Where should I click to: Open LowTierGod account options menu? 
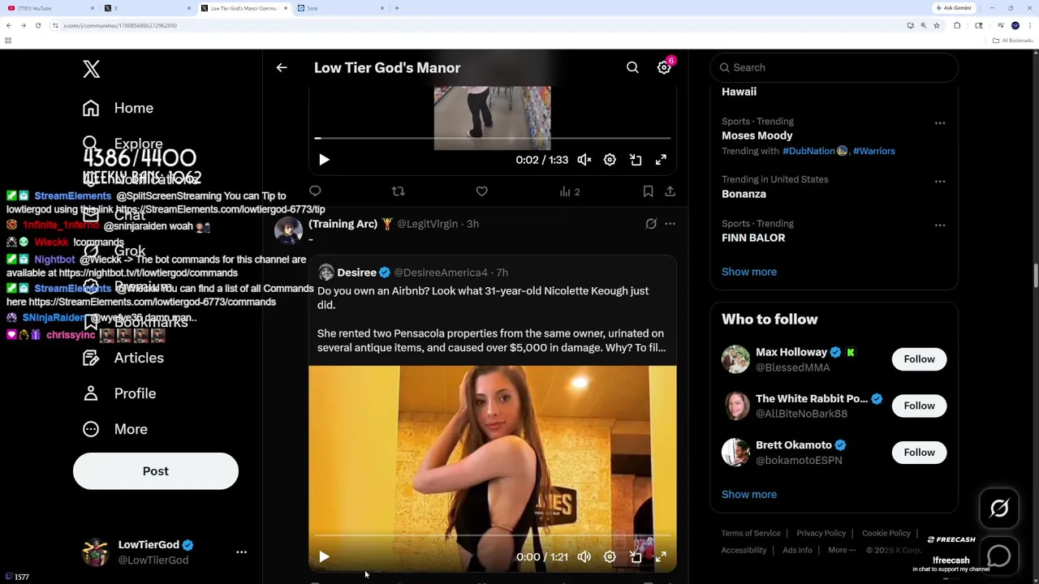click(x=241, y=552)
